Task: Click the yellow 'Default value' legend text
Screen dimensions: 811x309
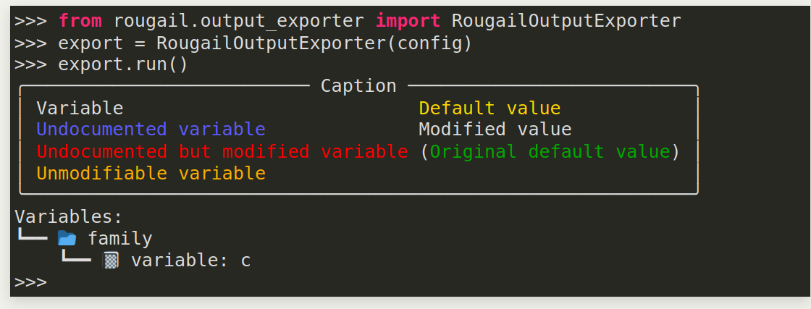Action: [x=489, y=109]
